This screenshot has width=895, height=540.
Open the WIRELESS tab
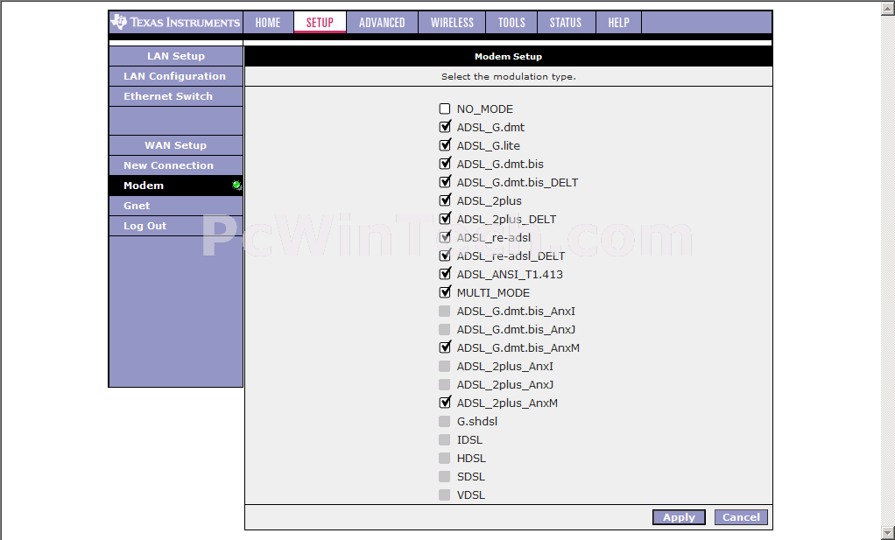click(452, 23)
